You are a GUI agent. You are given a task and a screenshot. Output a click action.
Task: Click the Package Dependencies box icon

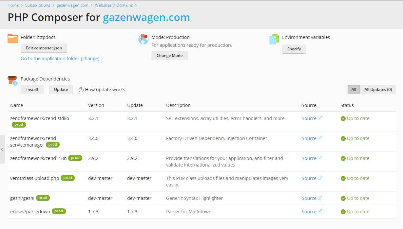click(12, 80)
